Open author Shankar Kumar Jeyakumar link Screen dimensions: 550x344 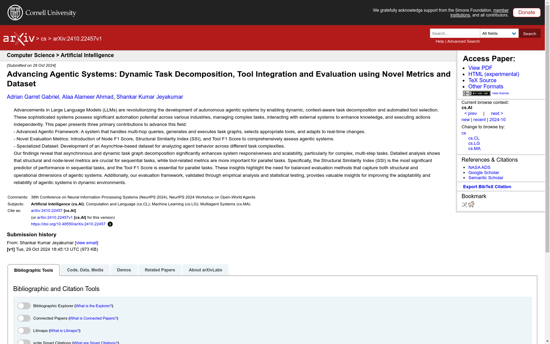pyautogui.click(x=150, y=97)
